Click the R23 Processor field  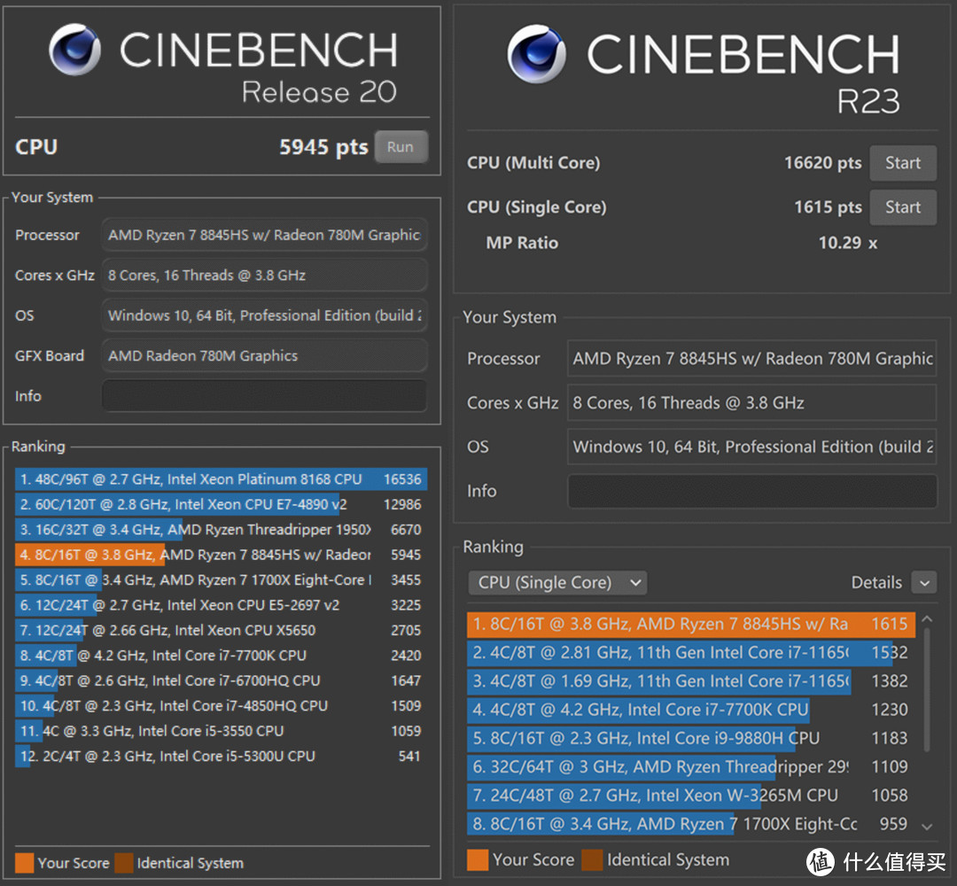pos(752,359)
